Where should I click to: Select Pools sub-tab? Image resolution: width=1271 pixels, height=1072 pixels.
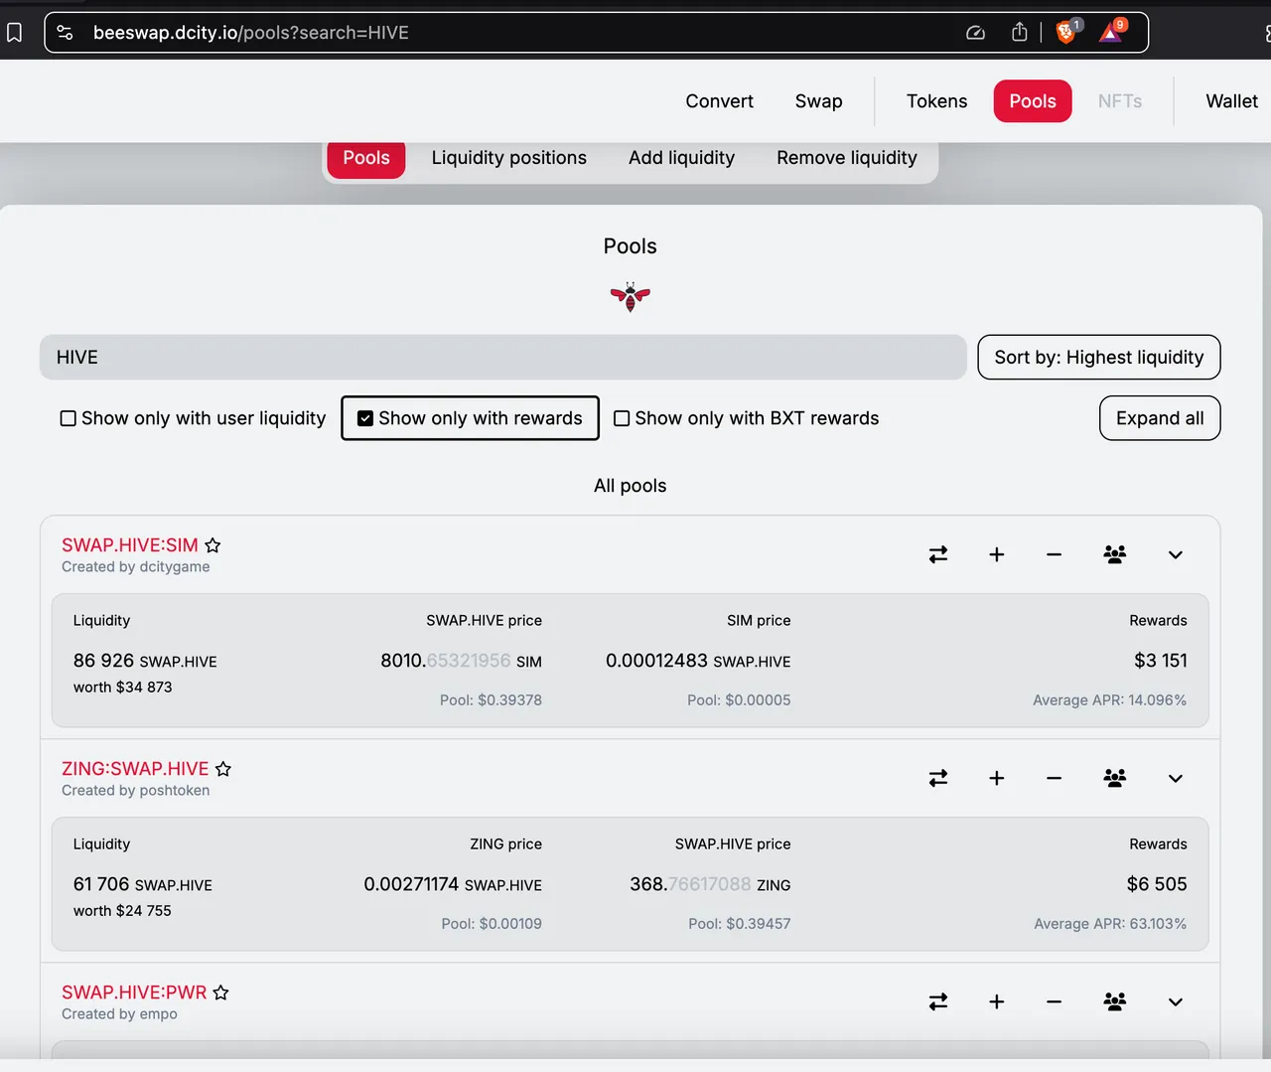(366, 158)
